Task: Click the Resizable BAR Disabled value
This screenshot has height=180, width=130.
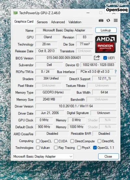Action: point(104,134)
